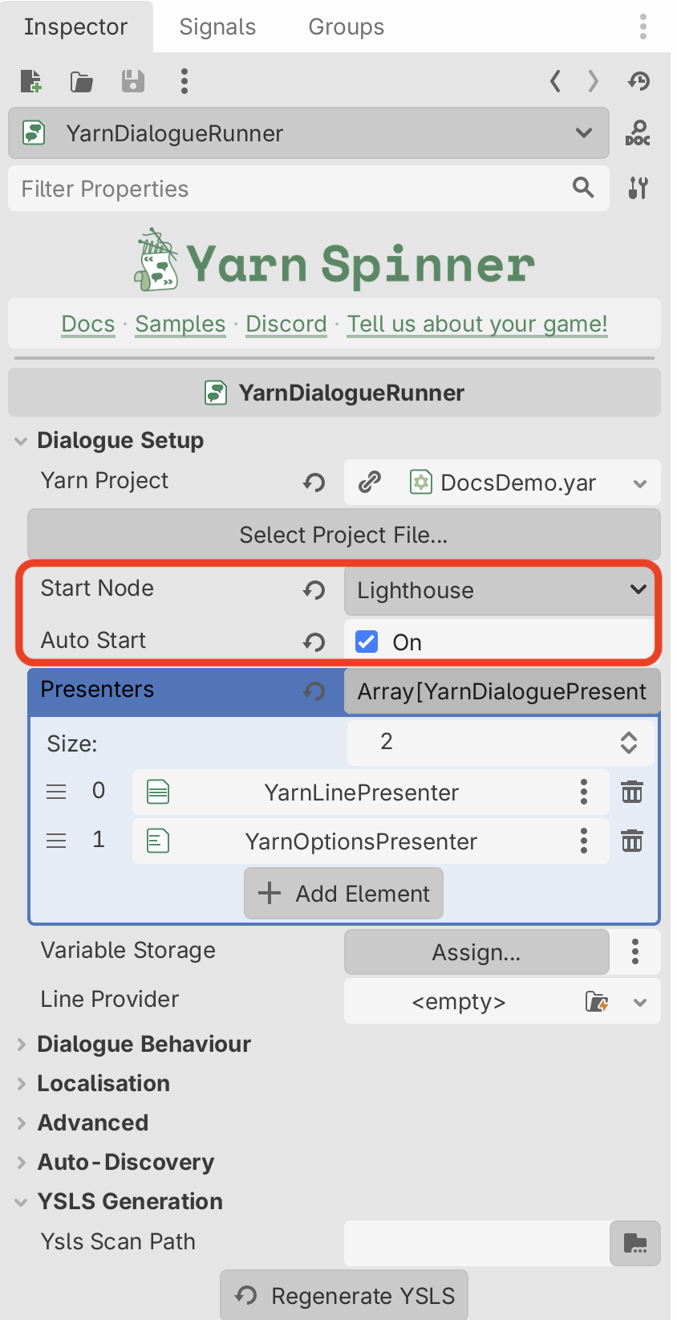Open the Yarn Project resource dropdown arrow
This screenshot has height=1320, width=677.
640,483
